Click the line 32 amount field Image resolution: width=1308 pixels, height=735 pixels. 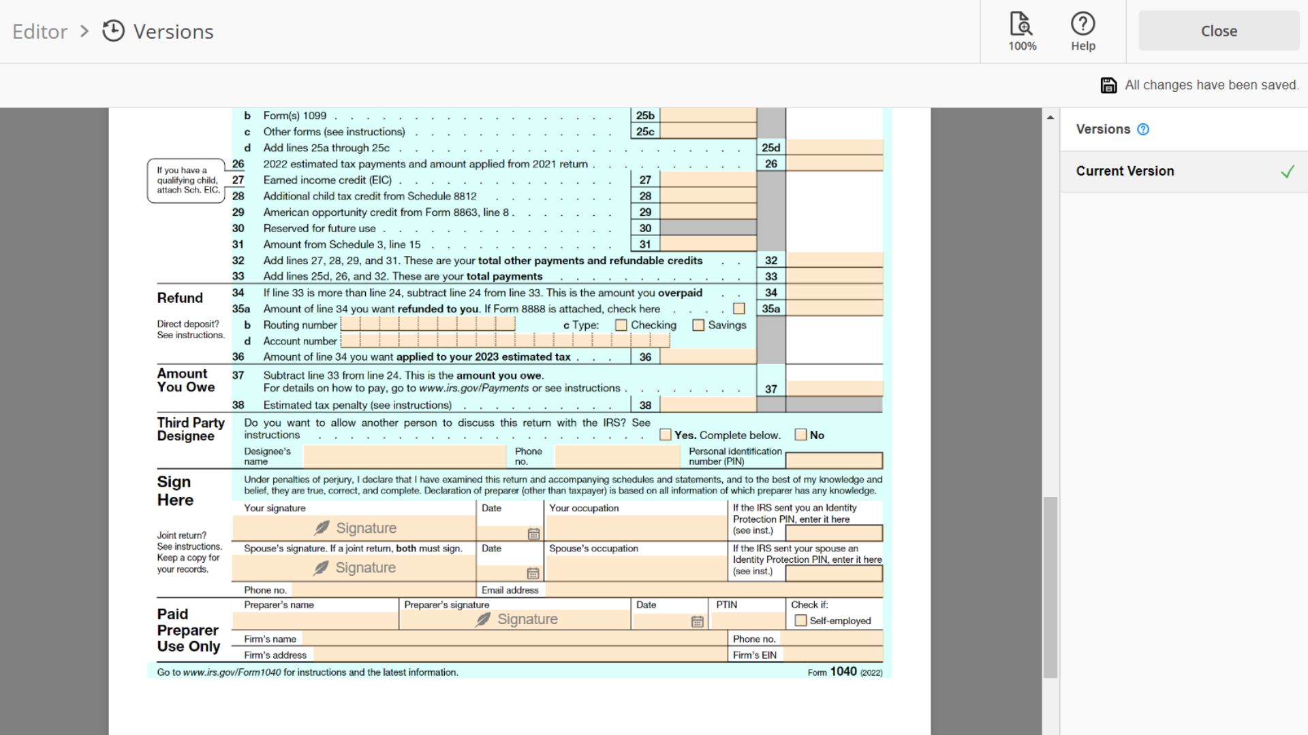click(x=835, y=261)
